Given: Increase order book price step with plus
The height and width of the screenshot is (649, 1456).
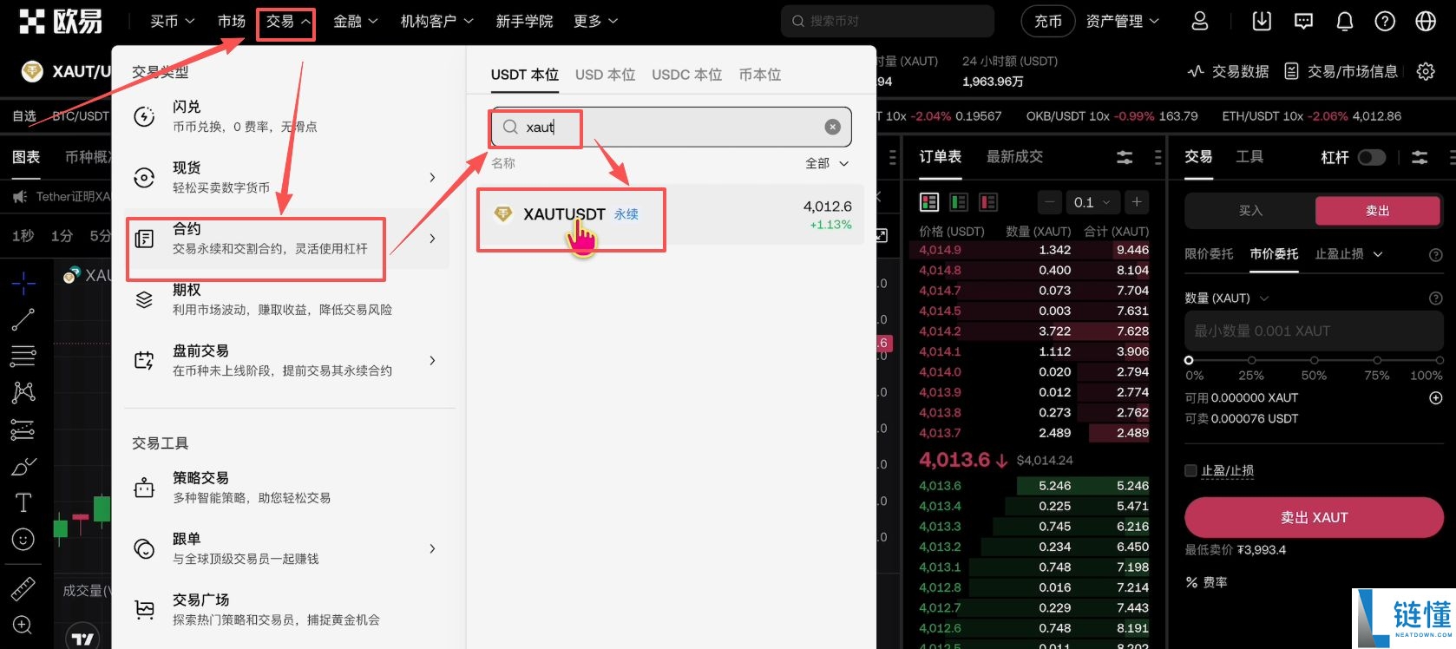Looking at the screenshot, I should click(1137, 202).
